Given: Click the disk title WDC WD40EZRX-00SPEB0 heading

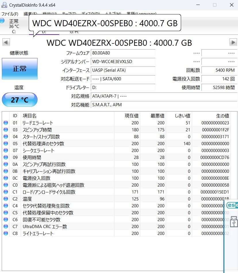Looking at the screenshot, I should click(x=119, y=43).
